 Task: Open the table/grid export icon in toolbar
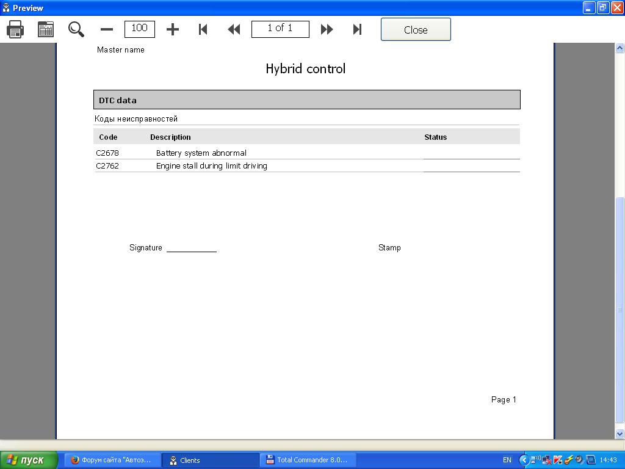coord(46,29)
